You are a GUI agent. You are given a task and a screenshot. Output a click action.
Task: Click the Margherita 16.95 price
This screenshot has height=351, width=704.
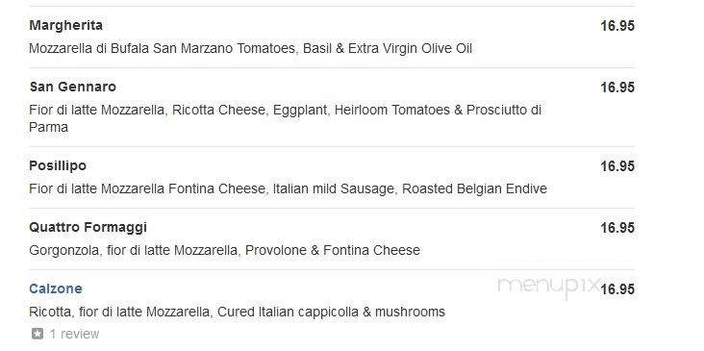click(x=617, y=26)
